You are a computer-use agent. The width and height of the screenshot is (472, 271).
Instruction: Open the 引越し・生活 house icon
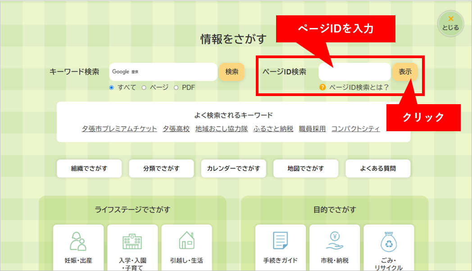186,241
